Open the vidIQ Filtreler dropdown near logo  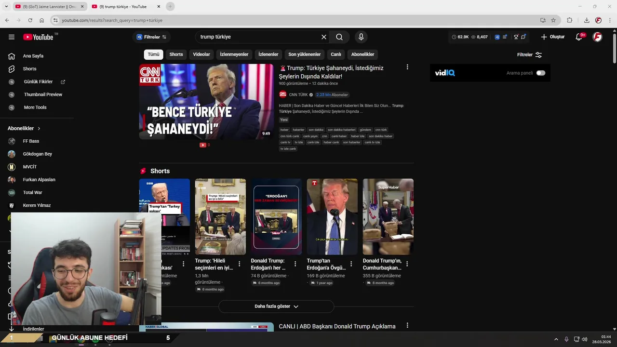point(151,37)
